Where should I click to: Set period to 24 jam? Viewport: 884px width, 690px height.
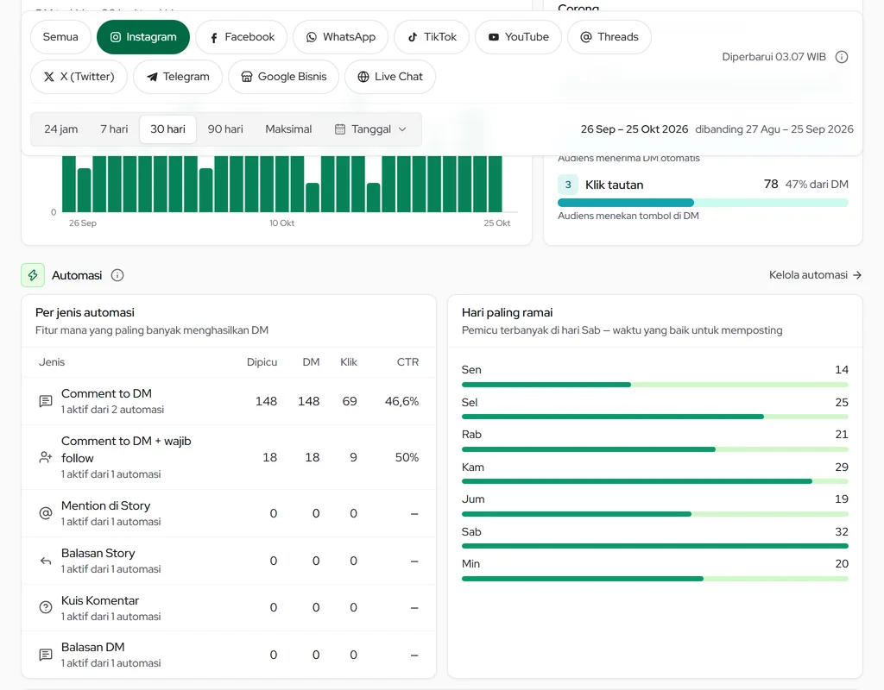point(61,129)
